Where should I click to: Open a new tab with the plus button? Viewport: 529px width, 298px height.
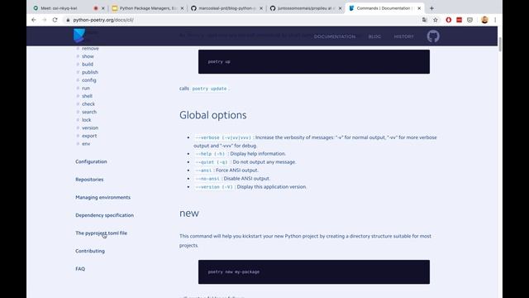[x=431, y=8]
